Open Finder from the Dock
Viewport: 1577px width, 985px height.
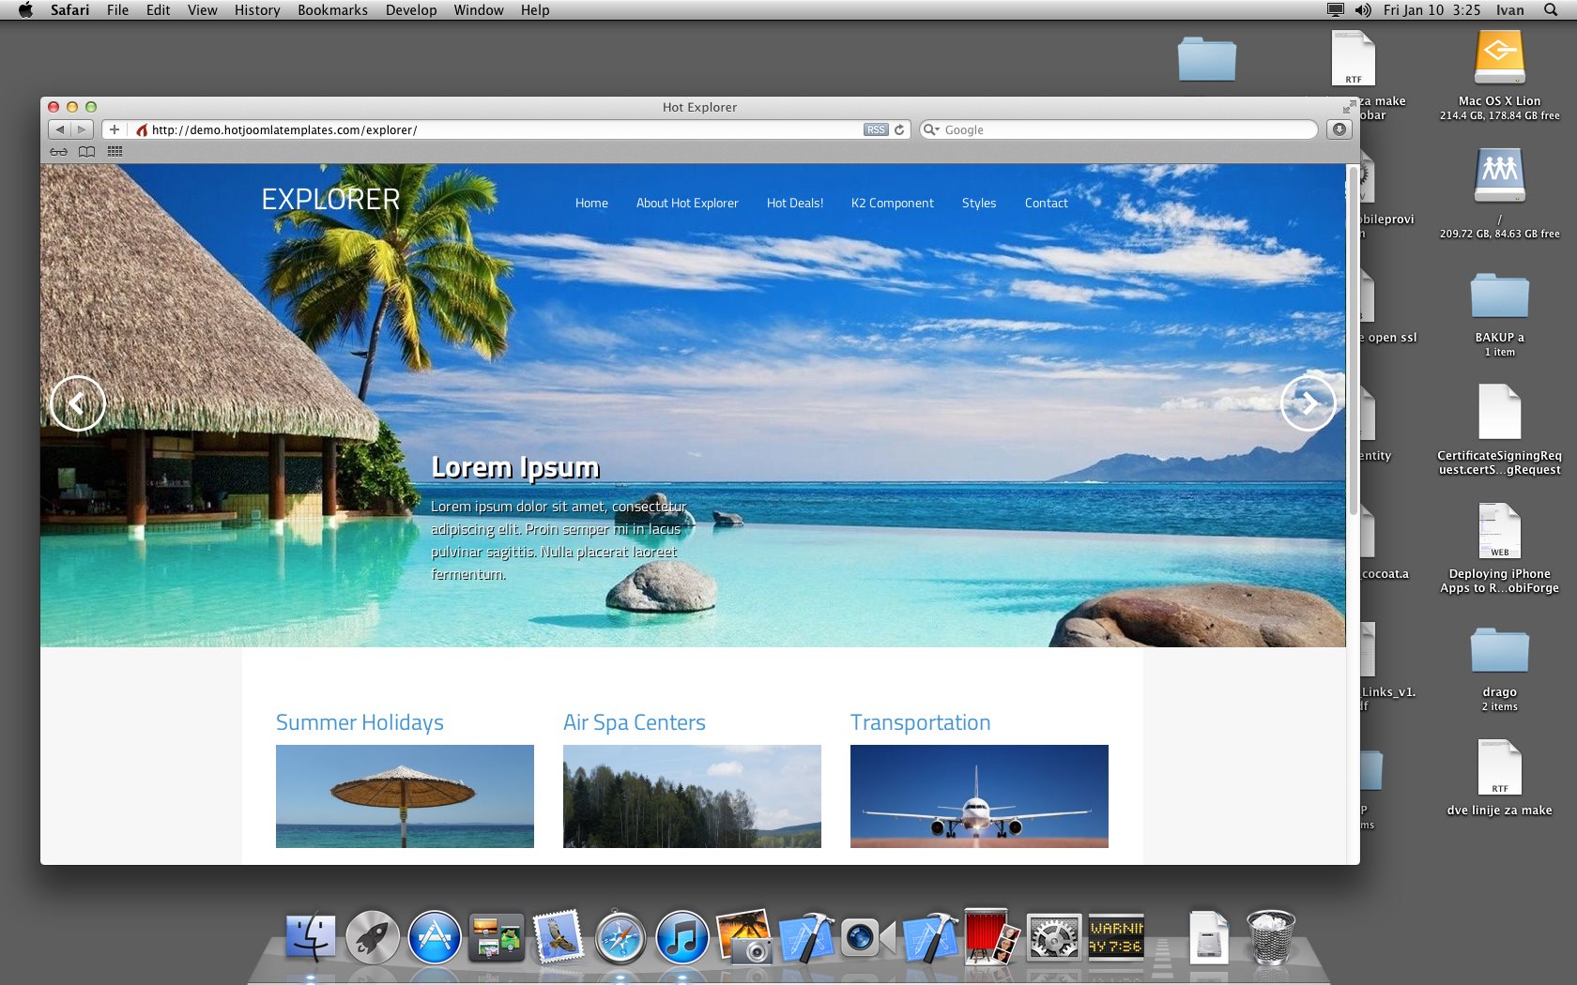311,936
